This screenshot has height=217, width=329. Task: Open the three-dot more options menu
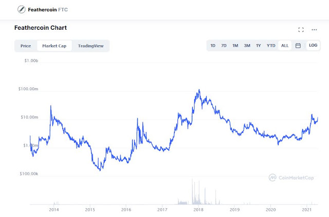coord(314,30)
